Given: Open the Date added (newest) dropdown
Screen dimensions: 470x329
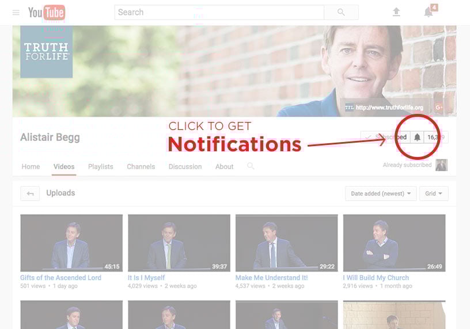Looking at the screenshot, I should 381,194.
